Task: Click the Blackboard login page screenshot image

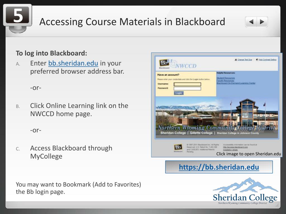Action: pyautogui.click(x=217, y=105)
